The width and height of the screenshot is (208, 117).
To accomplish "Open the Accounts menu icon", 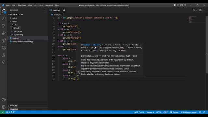I will [4, 100].
